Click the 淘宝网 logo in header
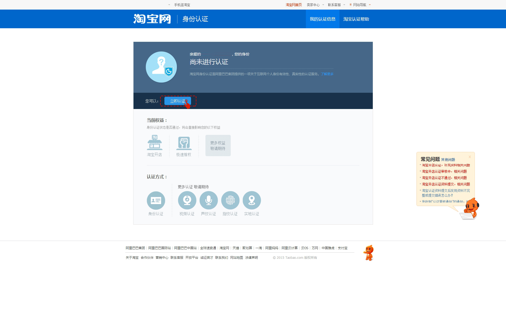Image resolution: width=506 pixels, height=315 pixels. point(152,19)
